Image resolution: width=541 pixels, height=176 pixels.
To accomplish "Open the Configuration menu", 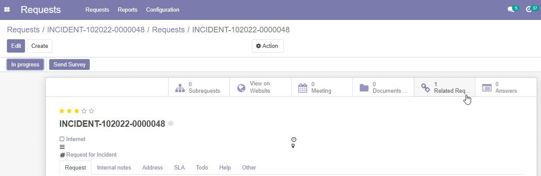I will click(163, 9).
